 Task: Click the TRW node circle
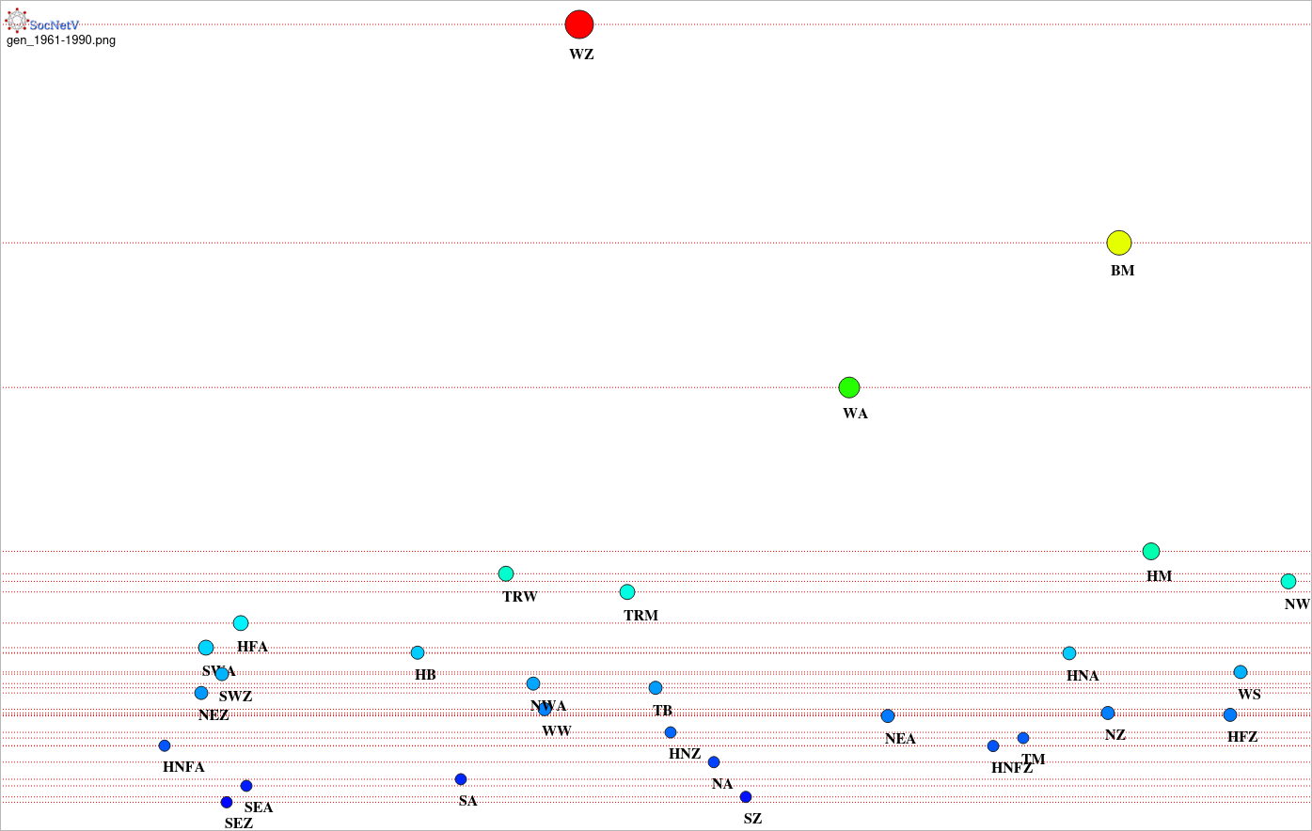point(506,573)
